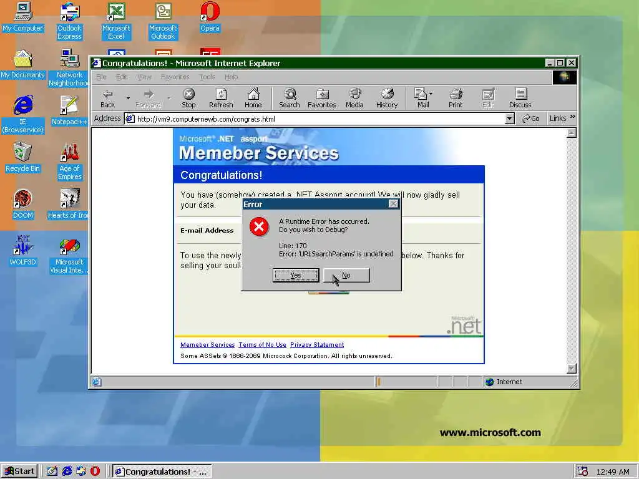Select WOLF3D desktop shortcut
The height and width of the screenshot is (479, 639).
(23, 251)
